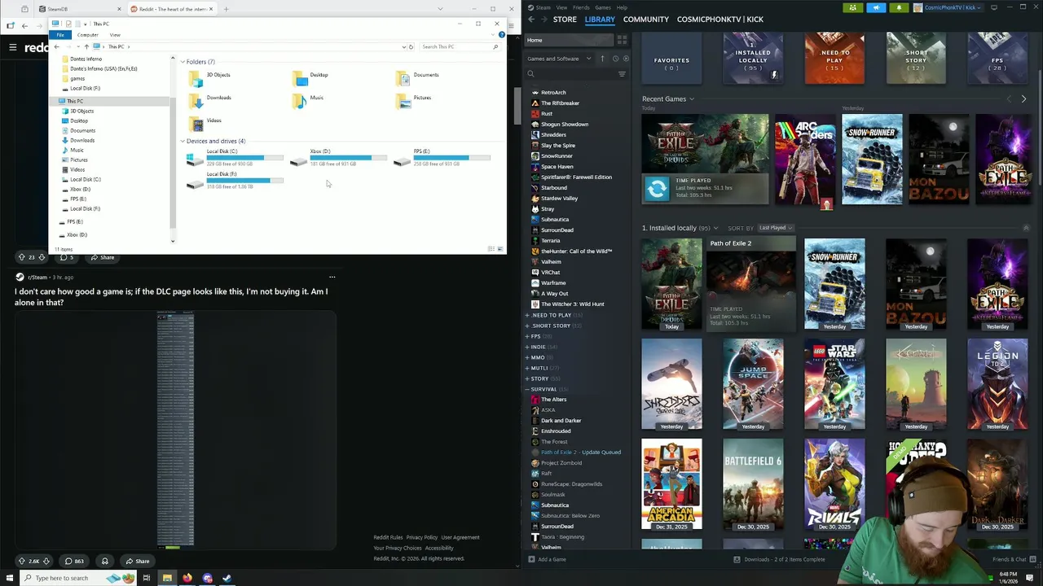1043x586 pixels.
Task: Select Xbox (D:) drive in Devices and drives
Action: pyautogui.click(x=338, y=158)
